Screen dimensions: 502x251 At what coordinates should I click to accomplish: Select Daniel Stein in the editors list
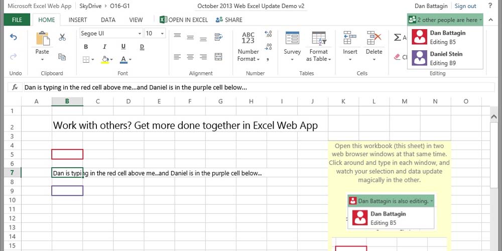[x=445, y=58]
